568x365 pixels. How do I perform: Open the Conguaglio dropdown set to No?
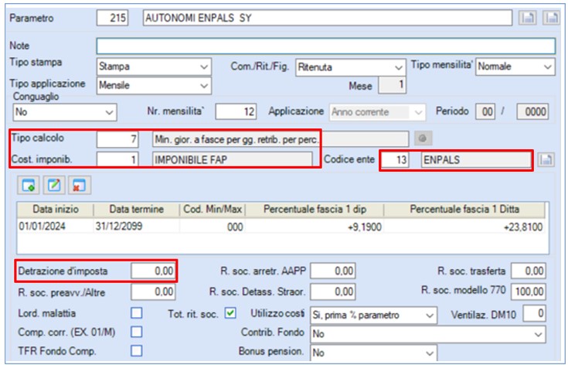tap(65, 112)
